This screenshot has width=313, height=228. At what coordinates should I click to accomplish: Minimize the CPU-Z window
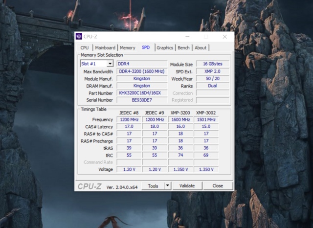coord(187,36)
